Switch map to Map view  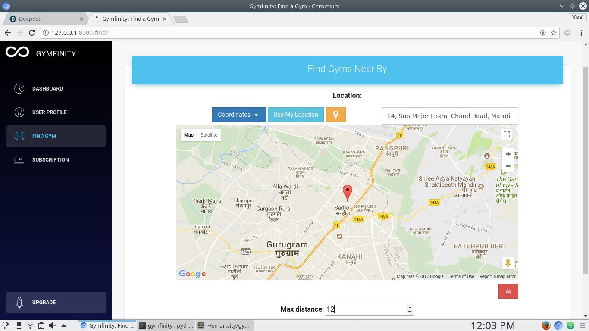pyautogui.click(x=189, y=135)
